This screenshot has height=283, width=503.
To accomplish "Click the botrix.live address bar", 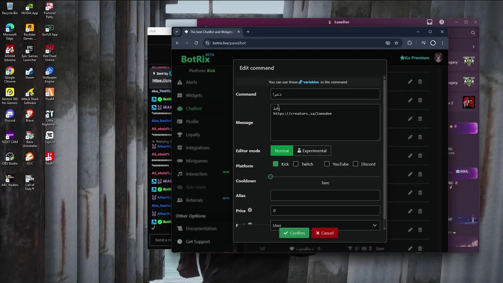I will pos(295,43).
